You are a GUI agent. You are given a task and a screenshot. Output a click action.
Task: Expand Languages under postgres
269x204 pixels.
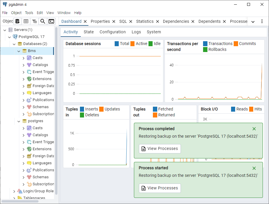pyautogui.click(x=24, y=163)
